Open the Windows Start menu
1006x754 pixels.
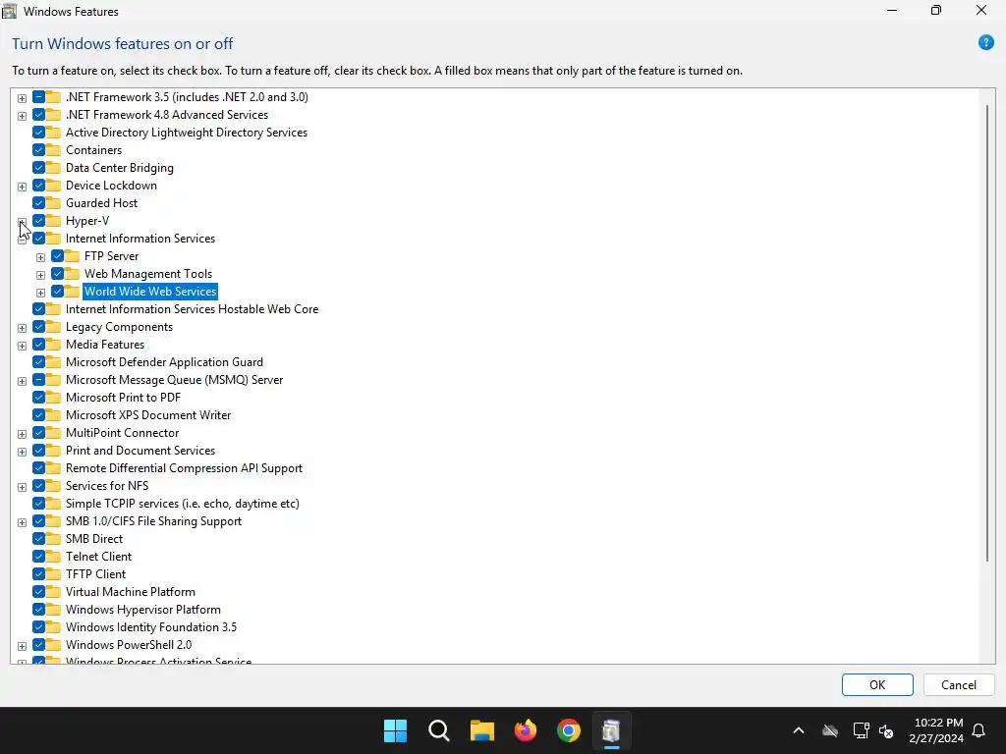[395, 730]
